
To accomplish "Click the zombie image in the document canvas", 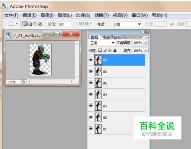I will 40,60.
